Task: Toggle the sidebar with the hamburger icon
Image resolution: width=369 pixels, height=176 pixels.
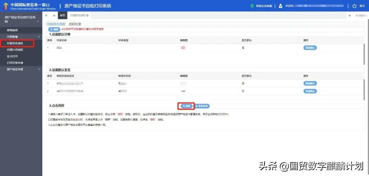Action: 46,15
